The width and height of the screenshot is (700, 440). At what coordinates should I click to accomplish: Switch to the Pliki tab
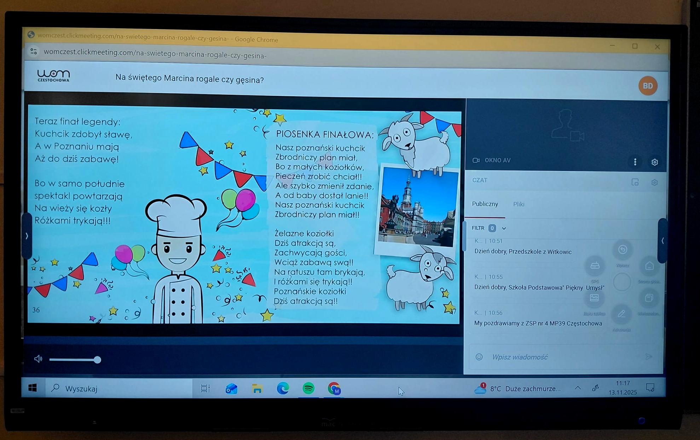pos(519,204)
